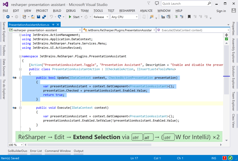
Task: Uncomment the selected lines icon
Action: coord(182,17)
